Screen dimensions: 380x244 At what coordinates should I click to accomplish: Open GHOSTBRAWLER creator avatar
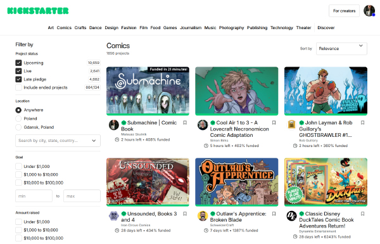tap(291, 125)
